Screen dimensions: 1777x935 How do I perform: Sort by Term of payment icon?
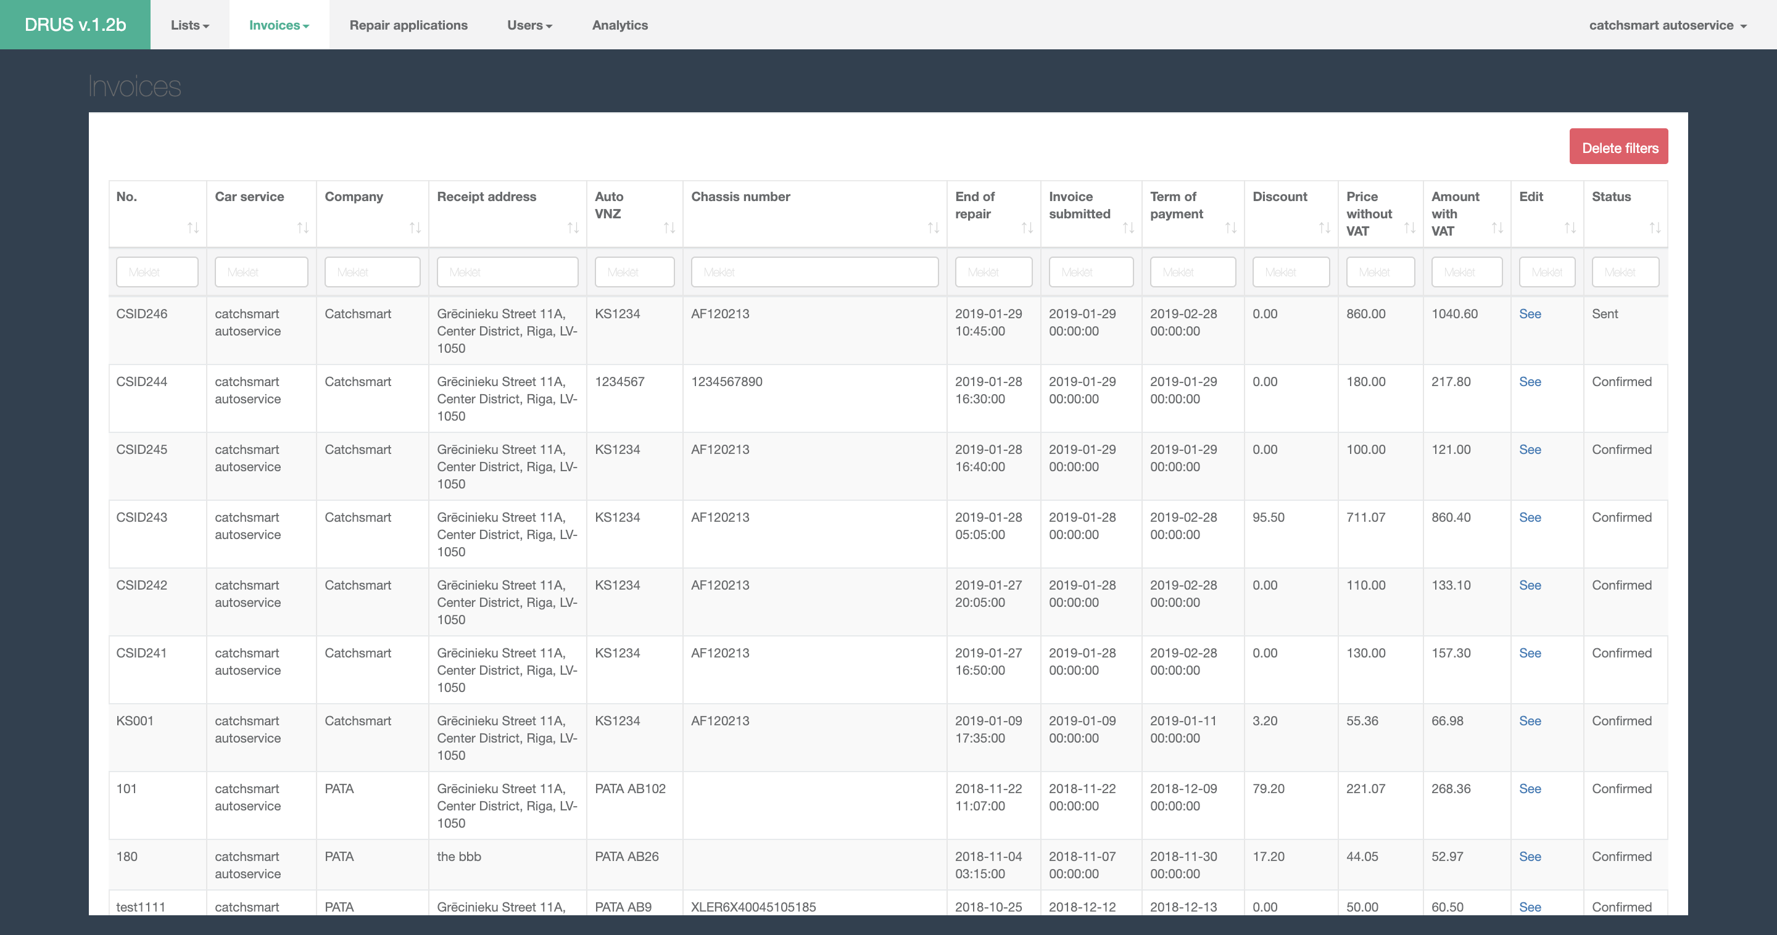coord(1231,228)
